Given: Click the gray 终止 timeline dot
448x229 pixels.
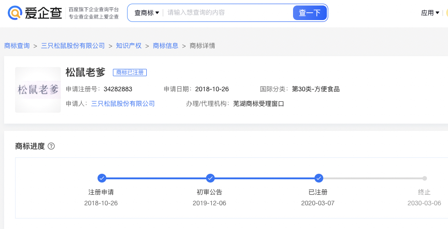Looking at the screenshot, I should (425, 178).
